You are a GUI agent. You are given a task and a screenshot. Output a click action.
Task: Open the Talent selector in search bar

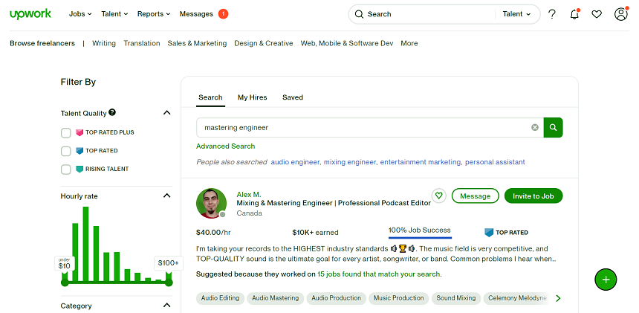coord(516,14)
